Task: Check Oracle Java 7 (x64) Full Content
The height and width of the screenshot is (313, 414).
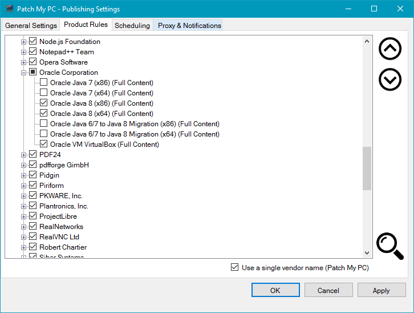Action: 43,93
